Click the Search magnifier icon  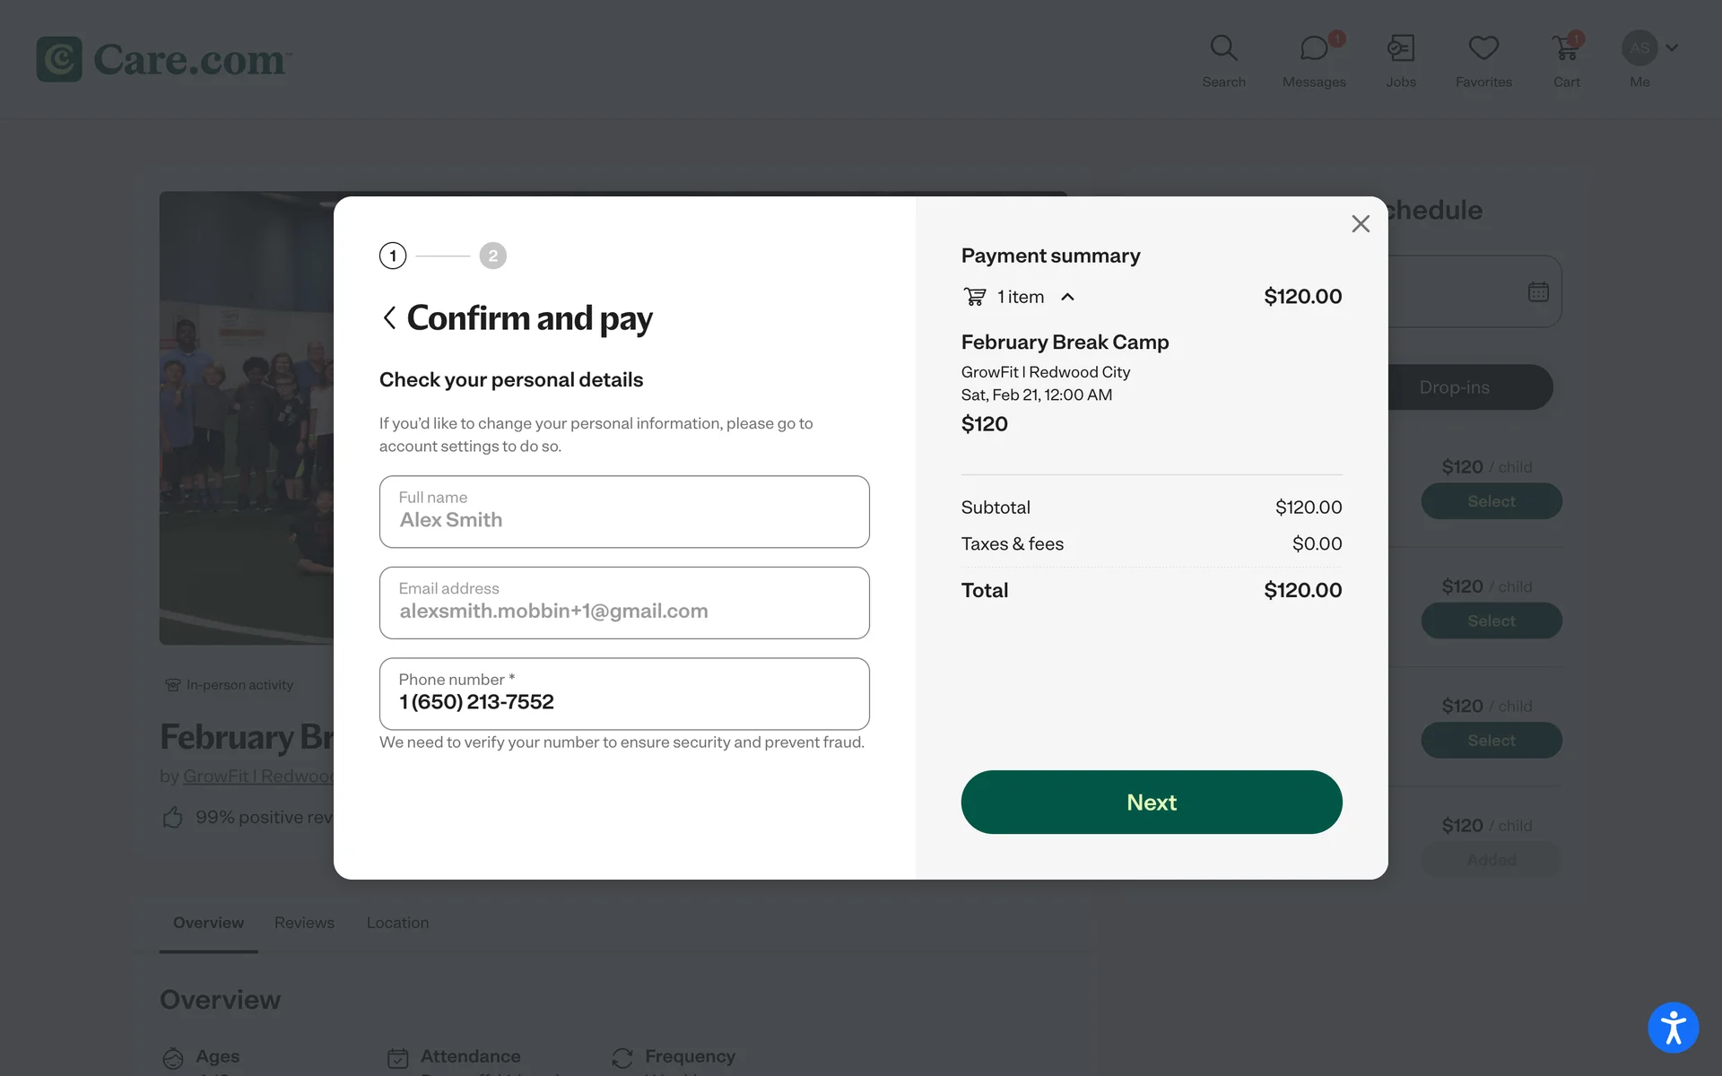[1223, 49]
